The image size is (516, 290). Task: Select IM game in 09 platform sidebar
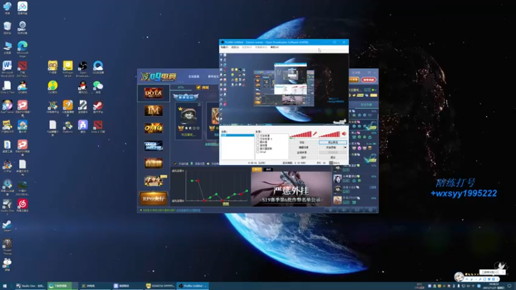(x=154, y=110)
